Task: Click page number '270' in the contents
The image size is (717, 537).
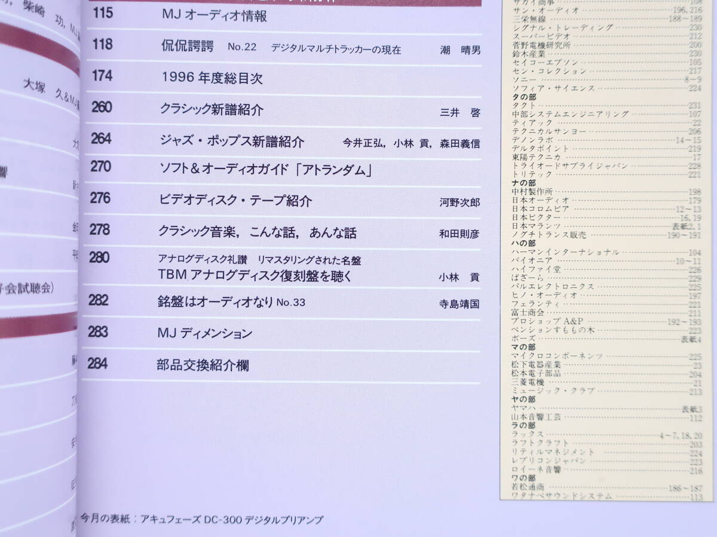Action: [101, 167]
